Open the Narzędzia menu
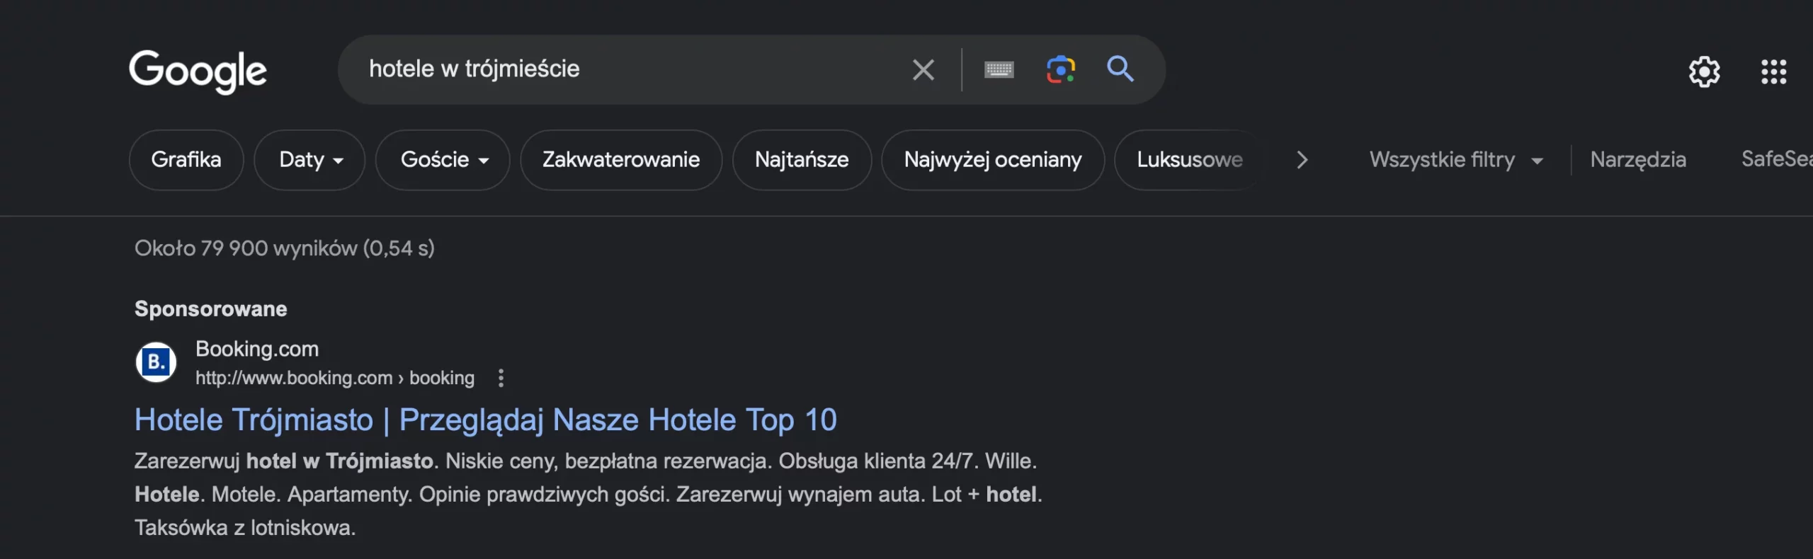 tap(1639, 159)
